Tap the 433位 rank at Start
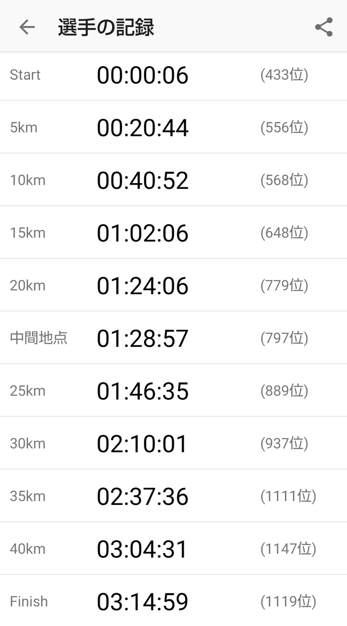 pyautogui.click(x=284, y=75)
